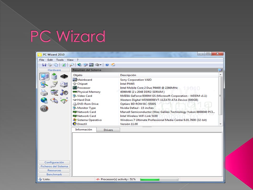Select the Processor row
The image size is (253, 190).
tap(145, 88)
